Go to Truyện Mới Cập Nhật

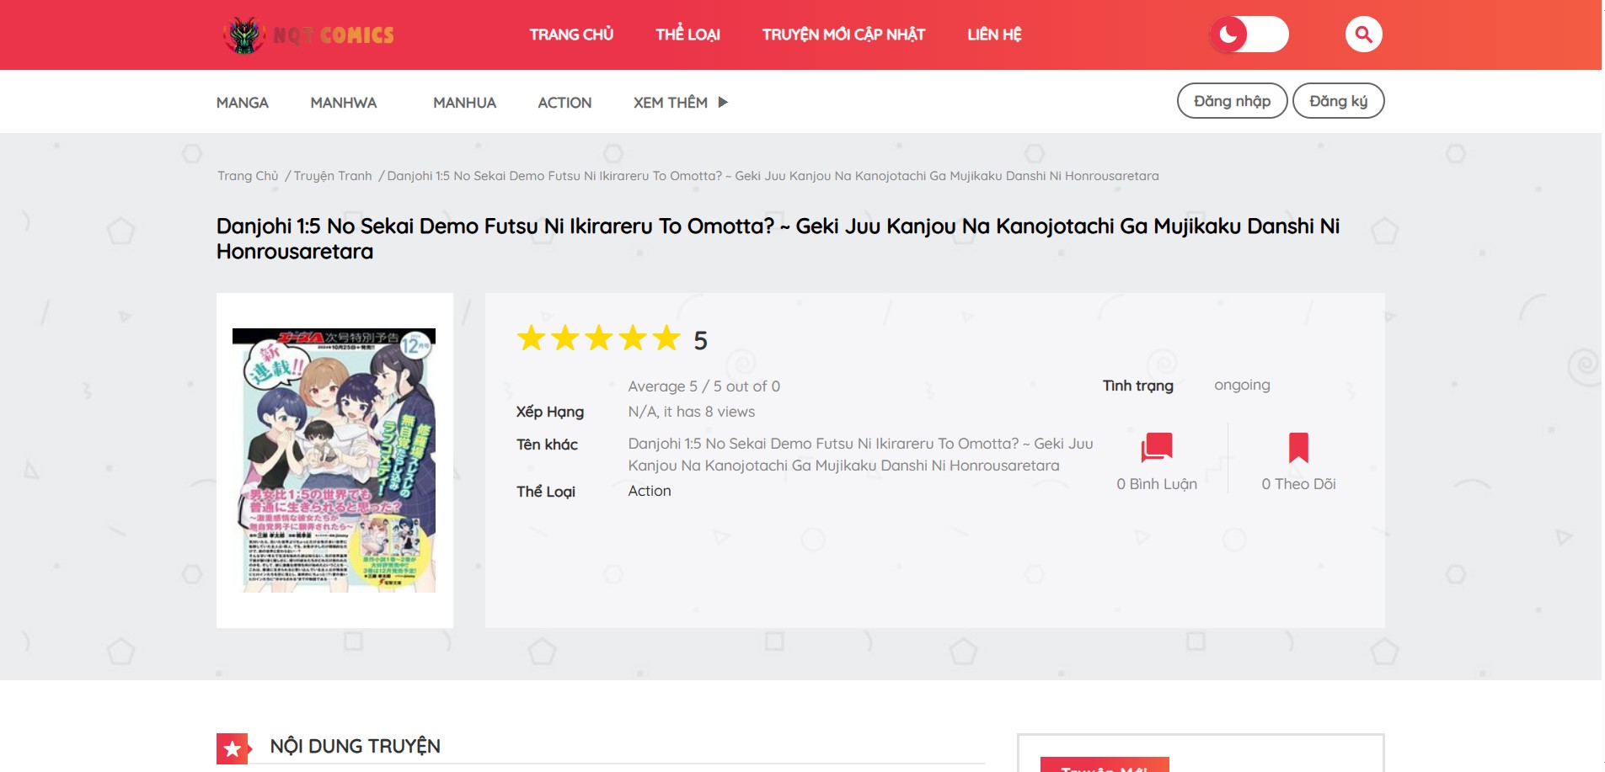pyautogui.click(x=843, y=35)
